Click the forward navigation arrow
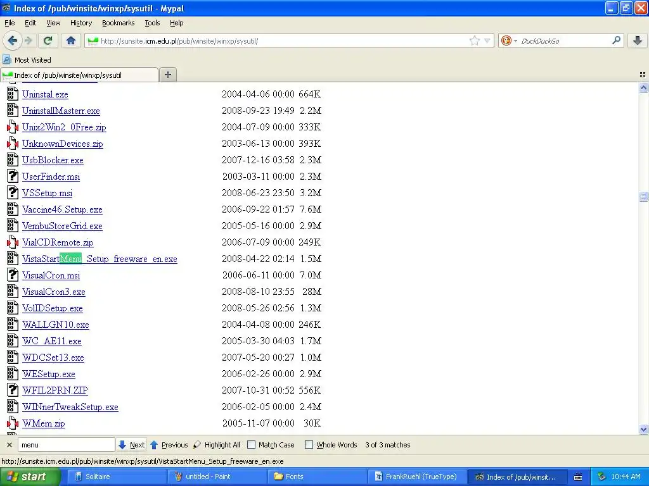The width and height of the screenshot is (649, 486). (x=28, y=40)
